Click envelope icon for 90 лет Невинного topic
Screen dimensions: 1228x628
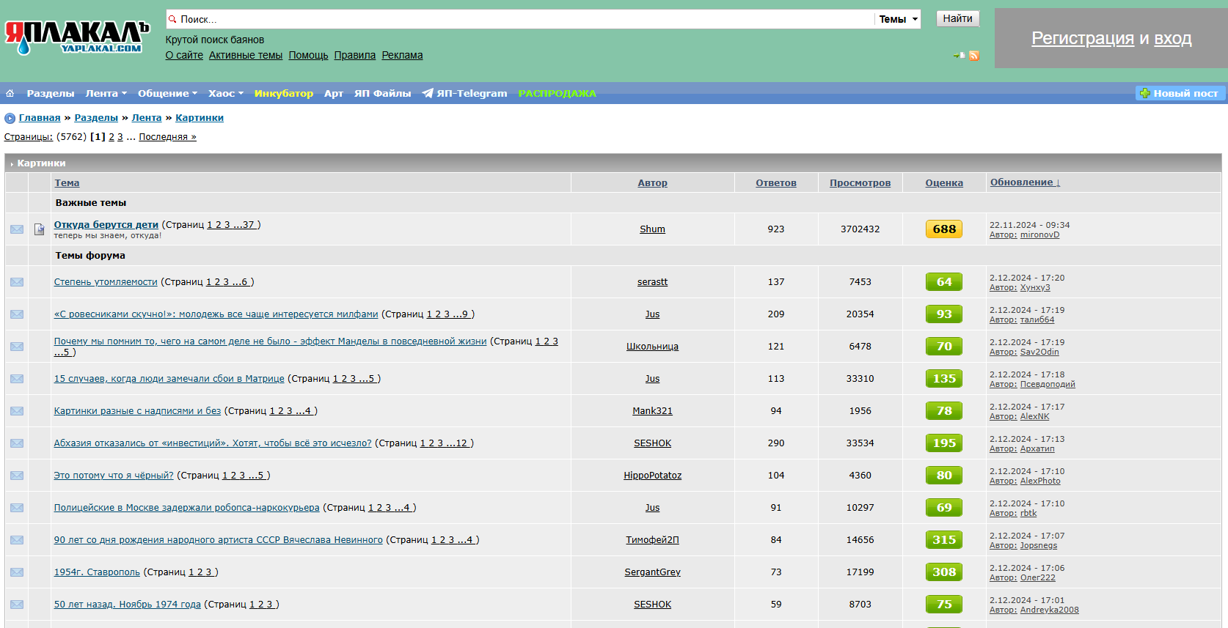click(17, 540)
